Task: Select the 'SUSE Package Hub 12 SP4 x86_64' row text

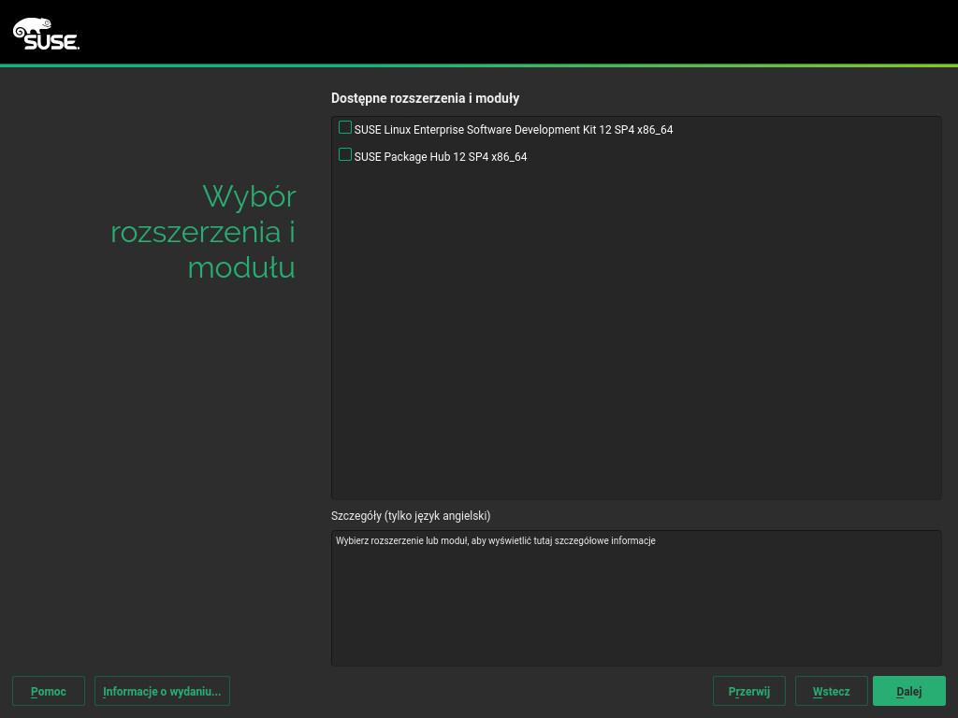Action: [x=441, y=157]
